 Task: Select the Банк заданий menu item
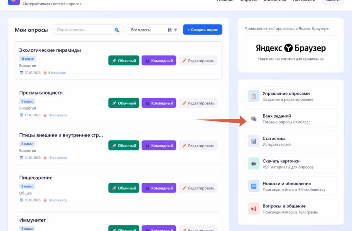tap(291, 118)
